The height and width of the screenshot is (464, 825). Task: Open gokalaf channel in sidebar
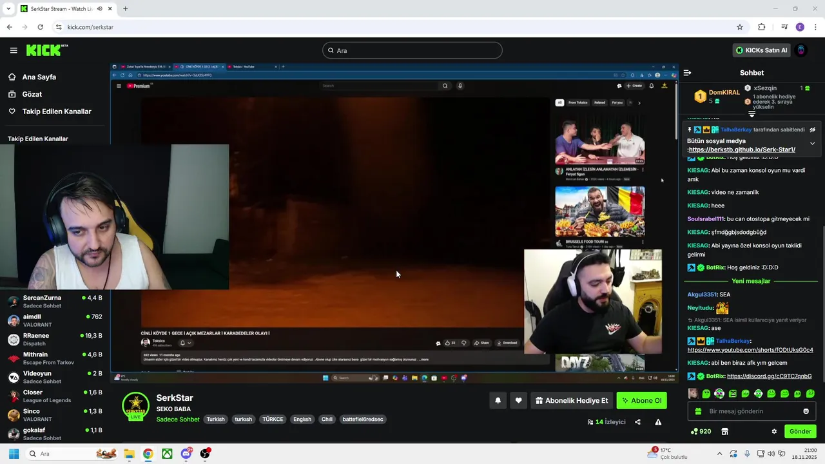pos(55,434)
